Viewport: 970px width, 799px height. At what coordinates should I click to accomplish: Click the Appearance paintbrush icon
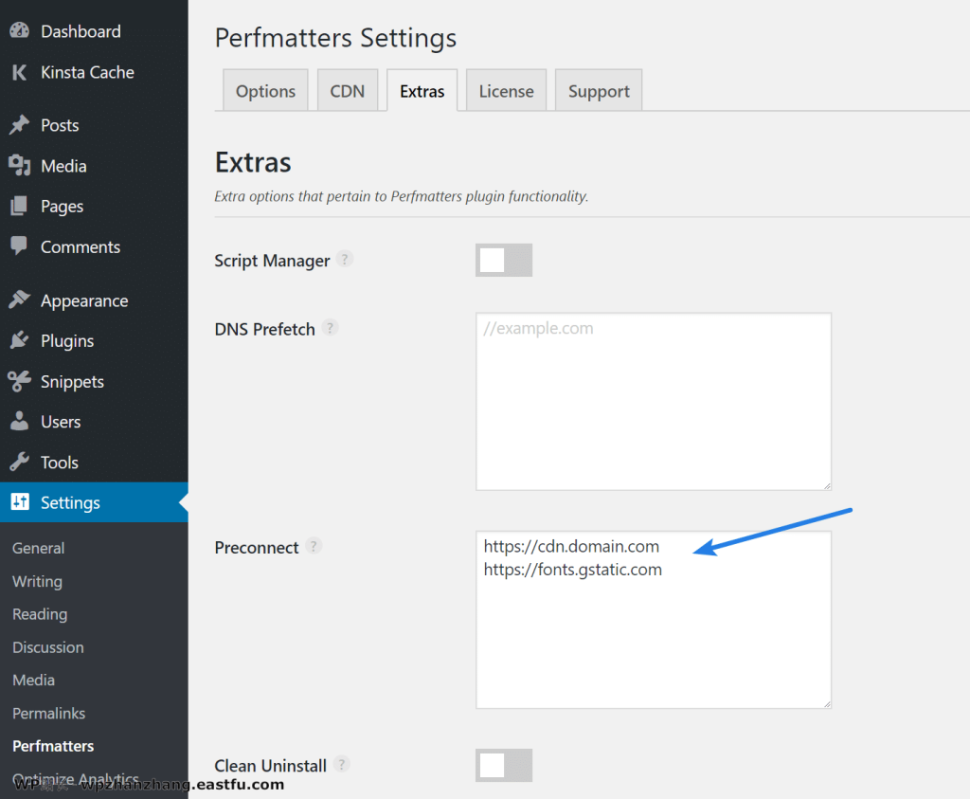(x=19, y=300)
